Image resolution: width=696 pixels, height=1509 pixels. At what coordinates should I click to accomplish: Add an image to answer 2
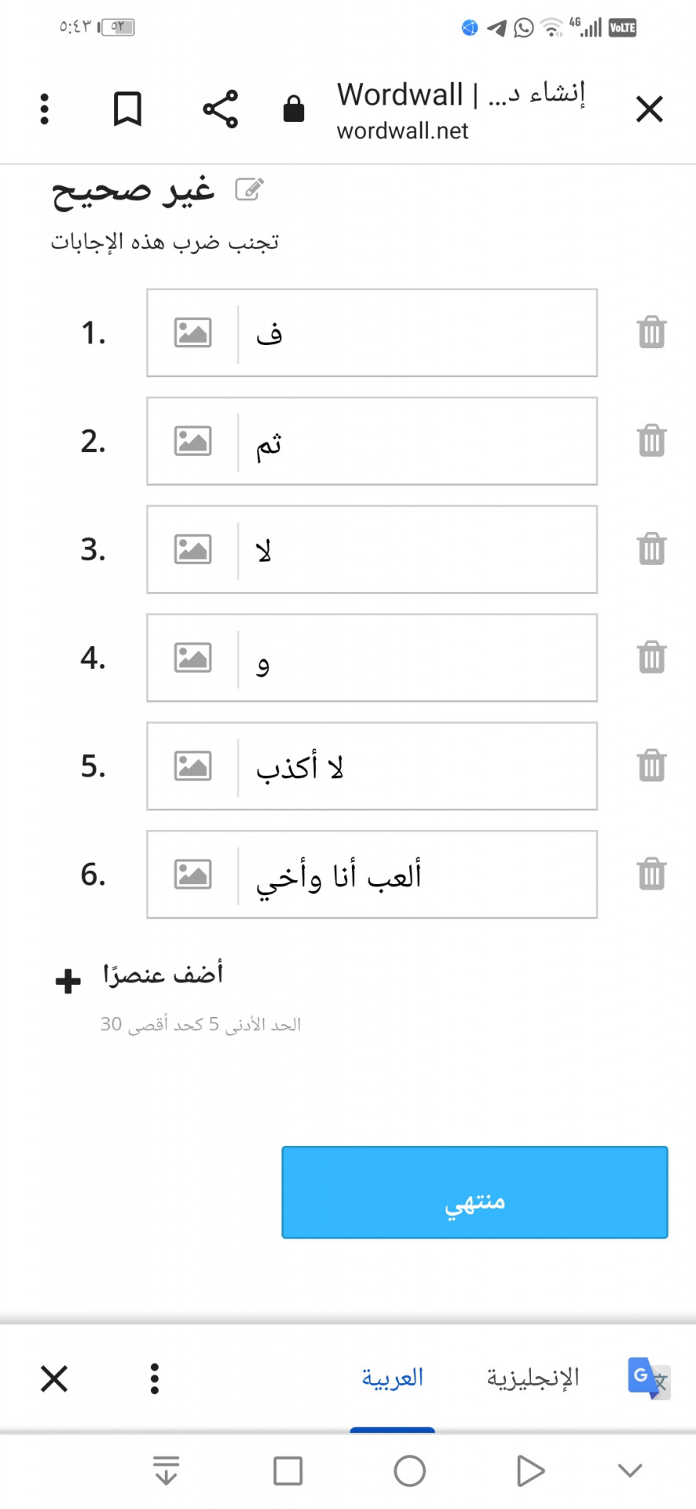pos(192,441)
